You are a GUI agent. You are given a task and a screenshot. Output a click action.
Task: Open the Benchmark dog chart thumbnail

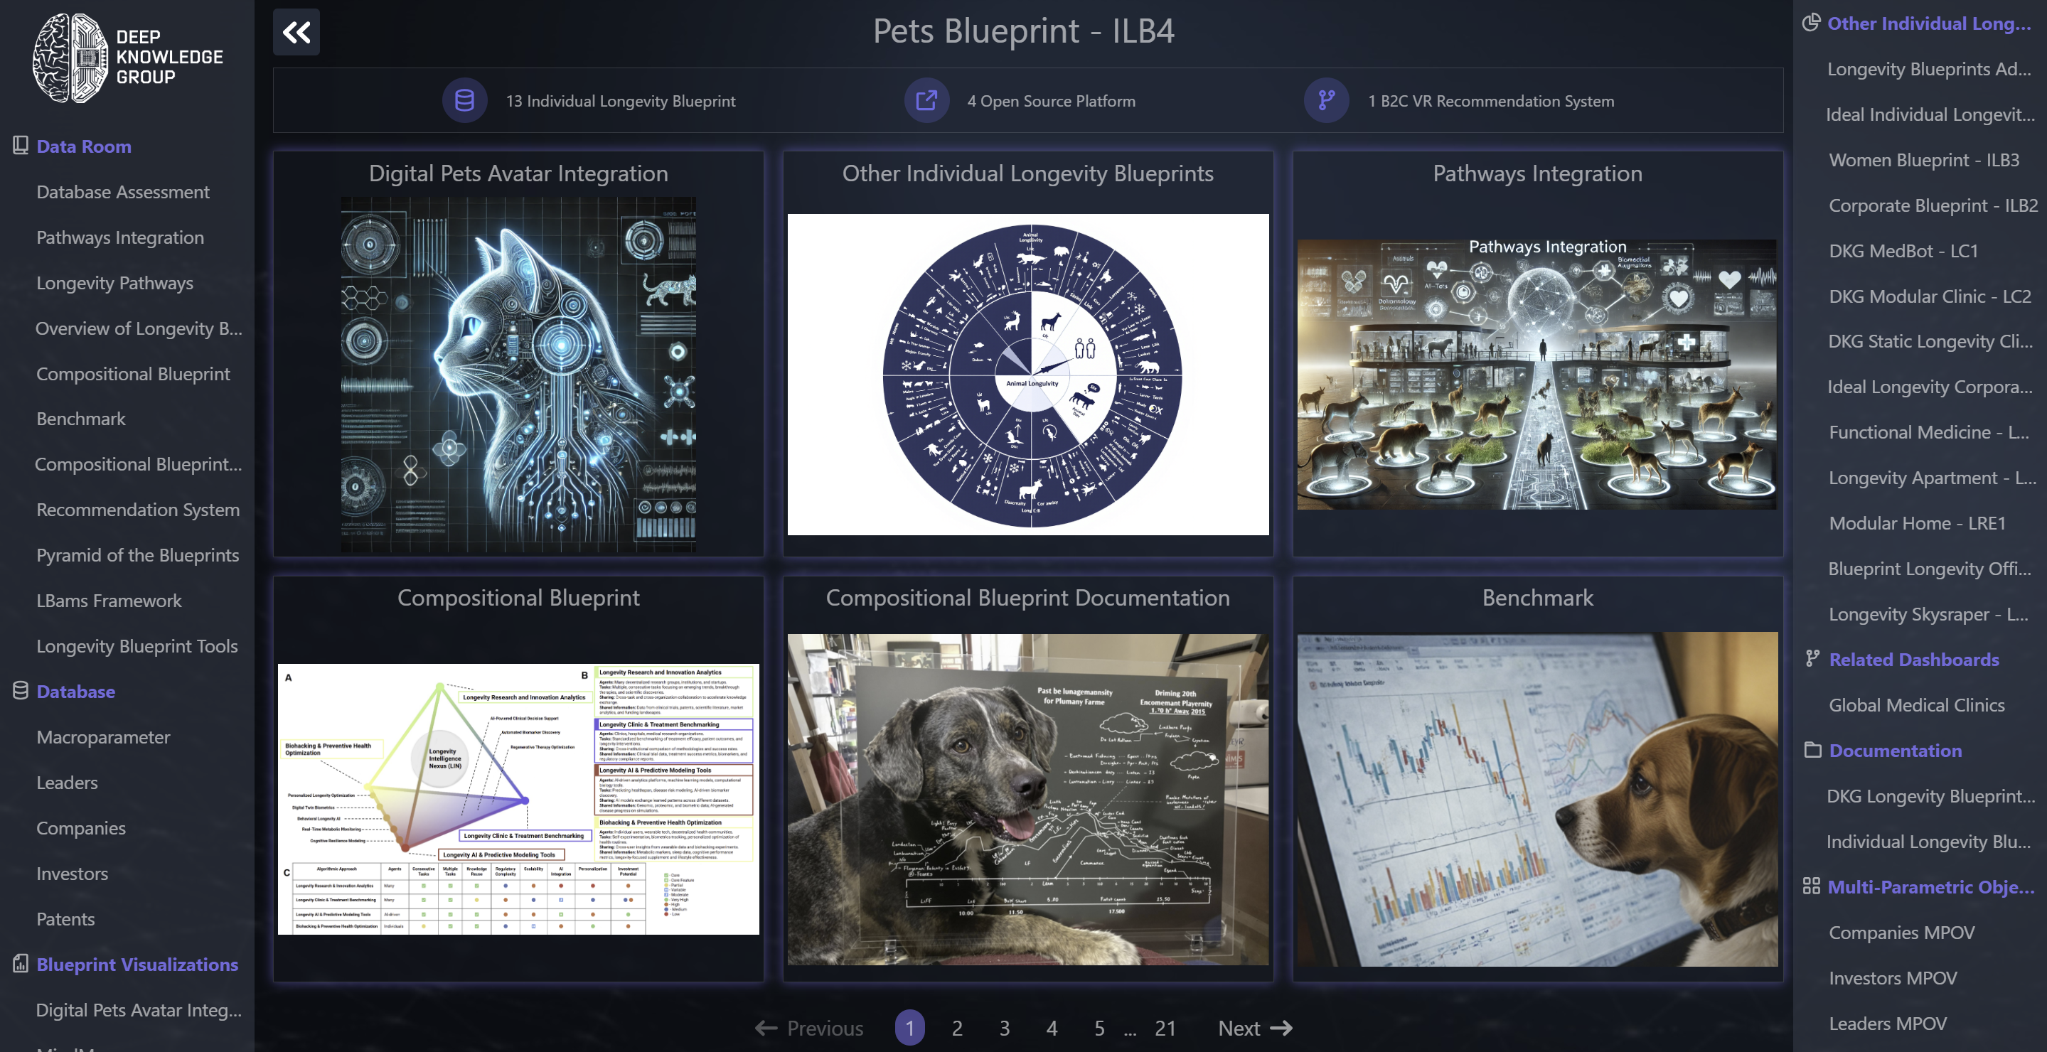tap(1536, 798)
